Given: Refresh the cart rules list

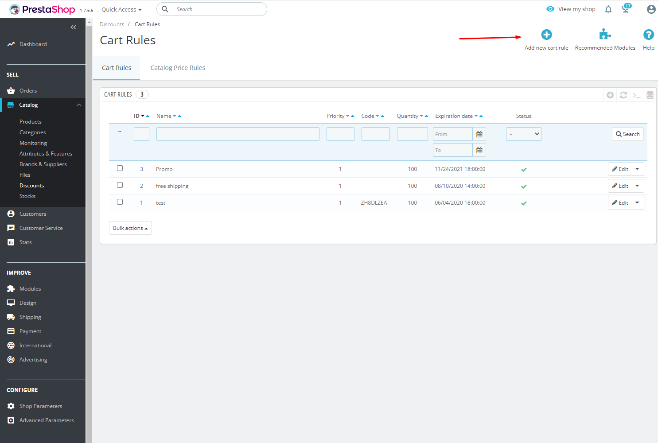Looking at the screenshot, I should pyautogui.click(x=623, y=95).
